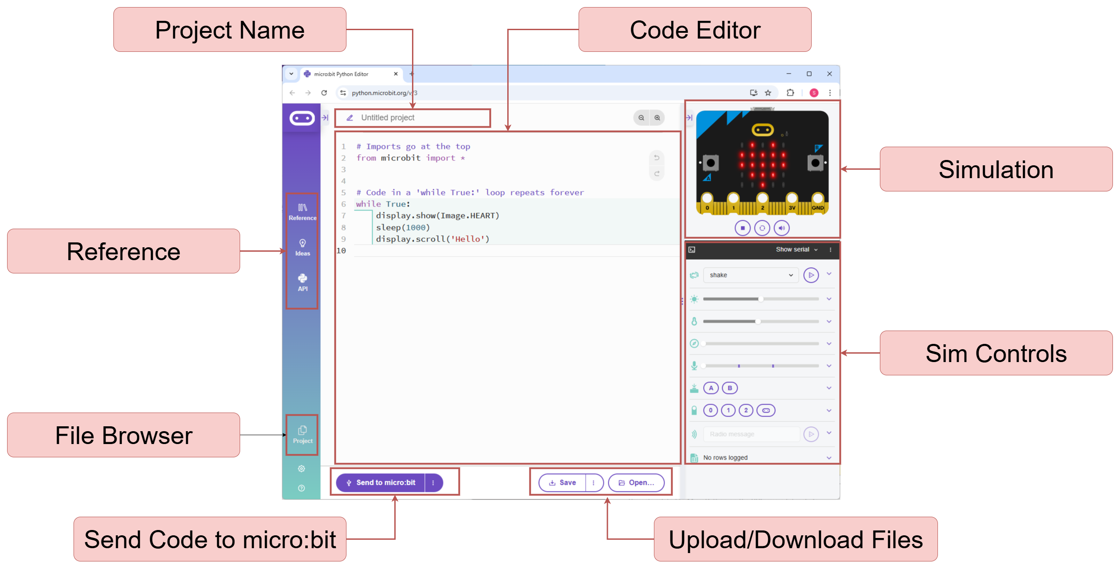The image size is (1120, 569).
Task: Zoom in the code editor
Action: (x=657, y=118)
